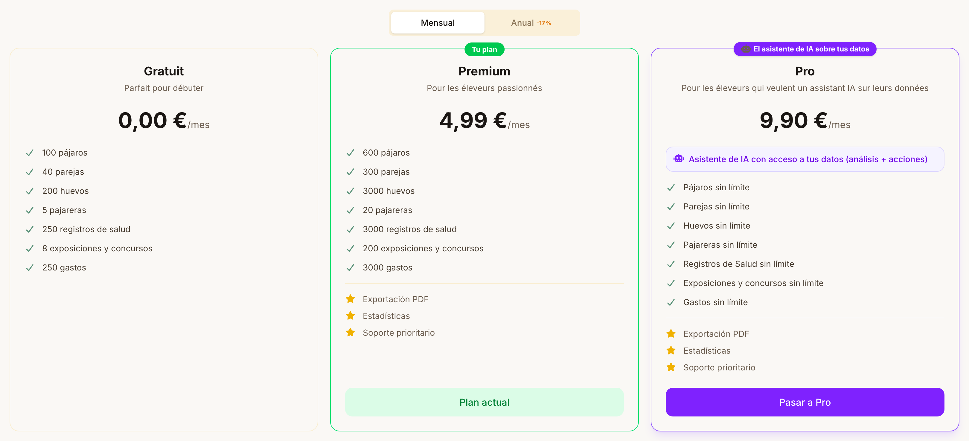Click the Asistente de IA feature banner
This screenshot has height=441, width=969.
(805, 159)
